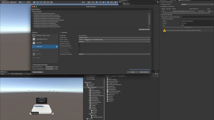
Task: Toggle Connect checkbox for MacBook connection
Action: coord(169,11)
